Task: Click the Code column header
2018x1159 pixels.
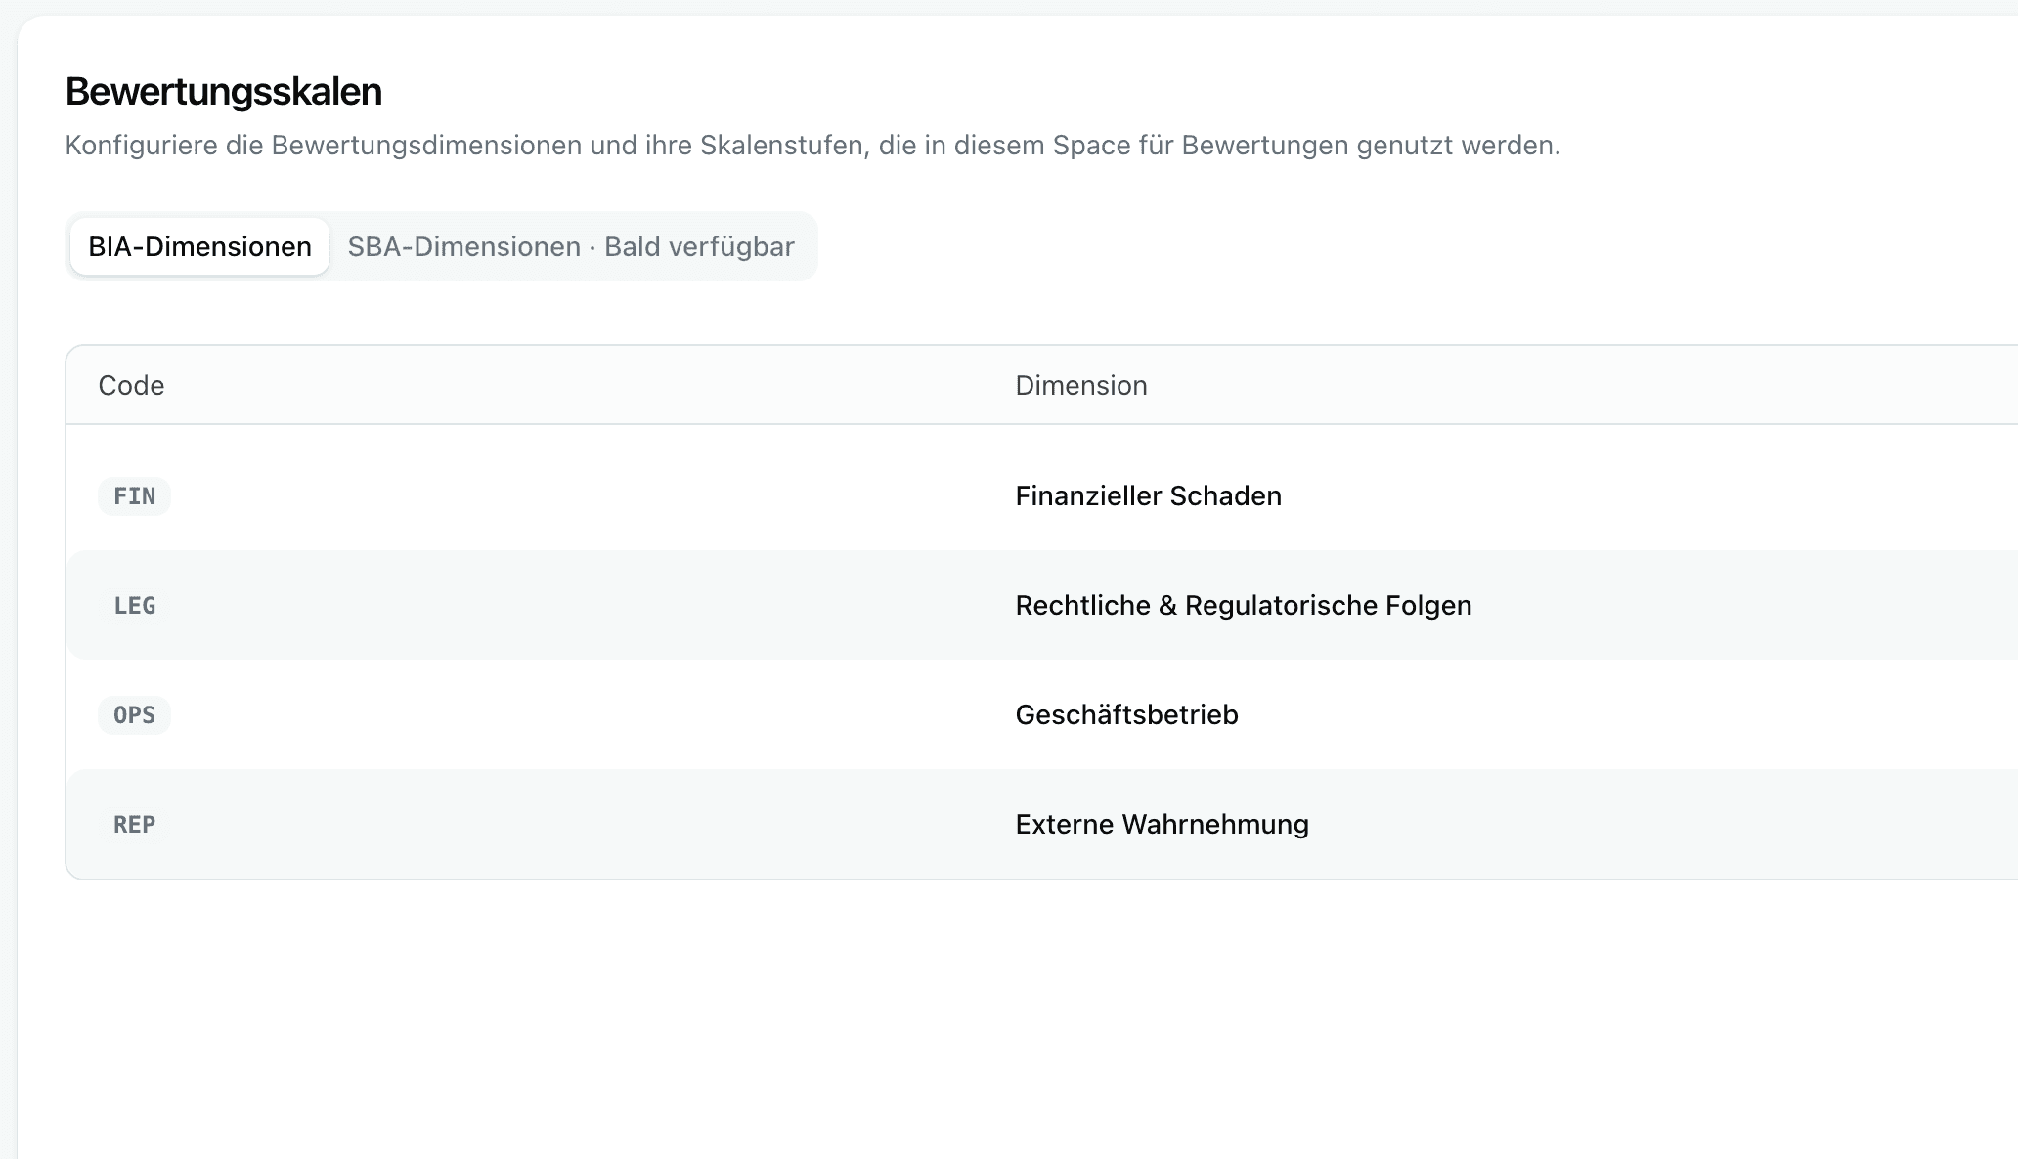Action: (x=131, y=385)
